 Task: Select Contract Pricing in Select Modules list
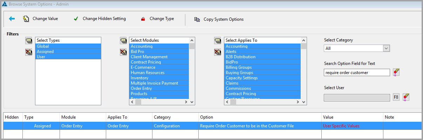159,62
